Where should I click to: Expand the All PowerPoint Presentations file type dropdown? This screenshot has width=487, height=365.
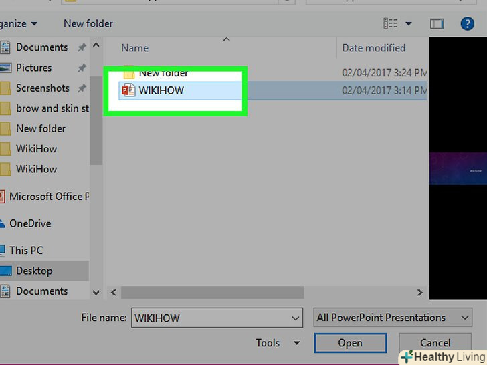[x=393, y=317]
